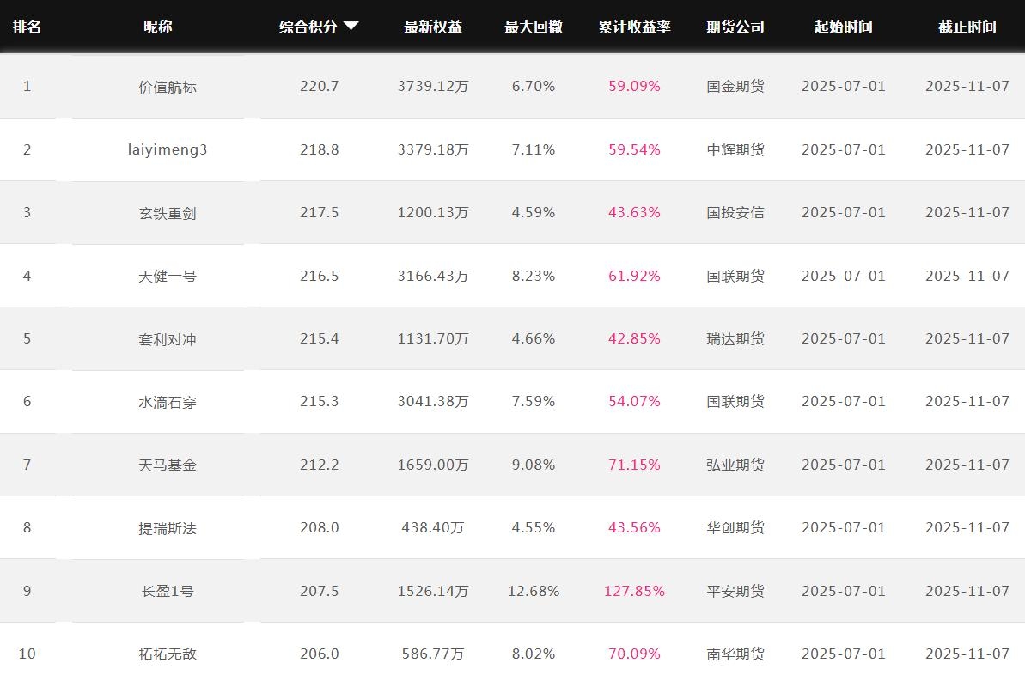Image resolution: width=1025 pixels, height=681 pixels.
Task: Open 长盈1号 trader page
Action: [x=168, y=591]
